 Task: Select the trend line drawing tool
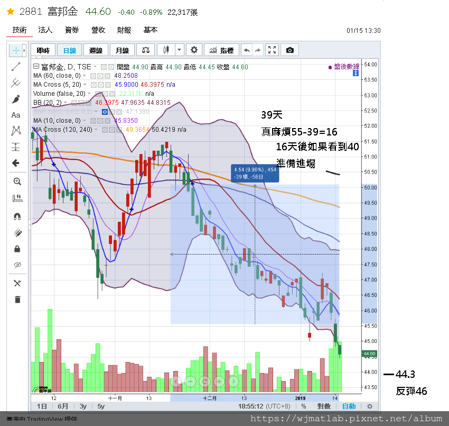click(16, 67)
